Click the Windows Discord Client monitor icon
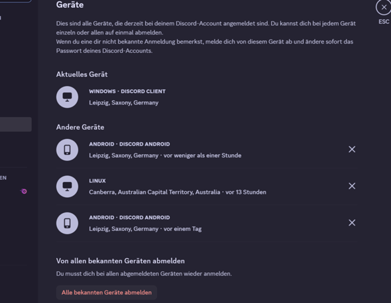 [x=67, y=97]
